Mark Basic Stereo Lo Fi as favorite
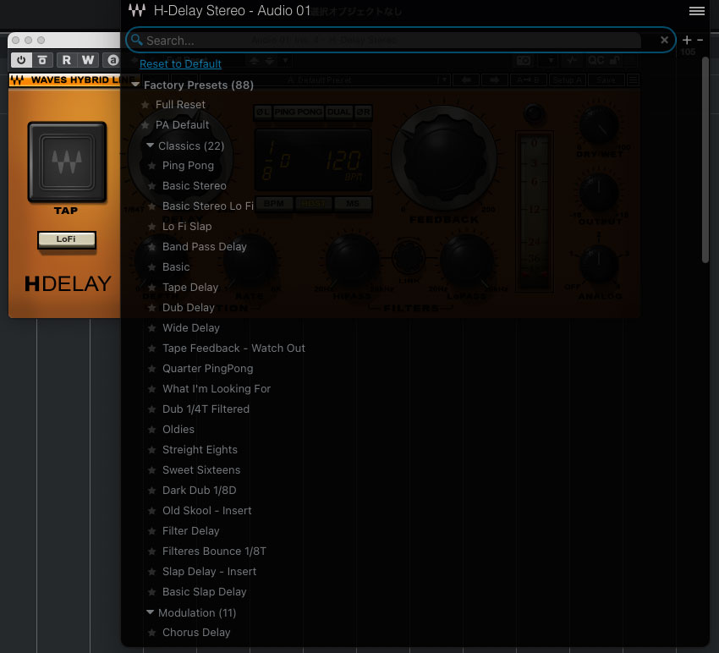This screenshot has height=653, width=719. 151,206
